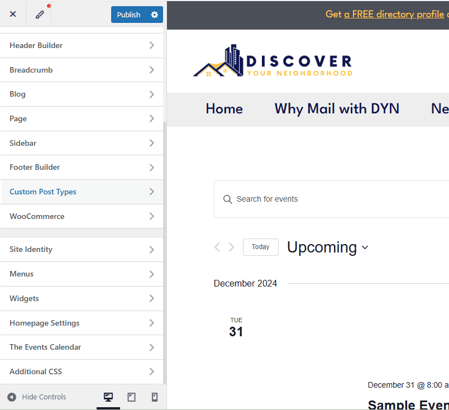449x410 pixels.
Task: Go to previous events arrow
Action: click(x=217, y=247)
